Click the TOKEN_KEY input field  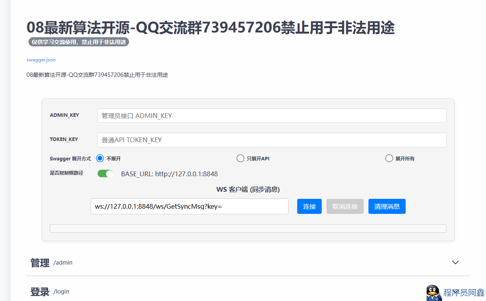(272, 140)
